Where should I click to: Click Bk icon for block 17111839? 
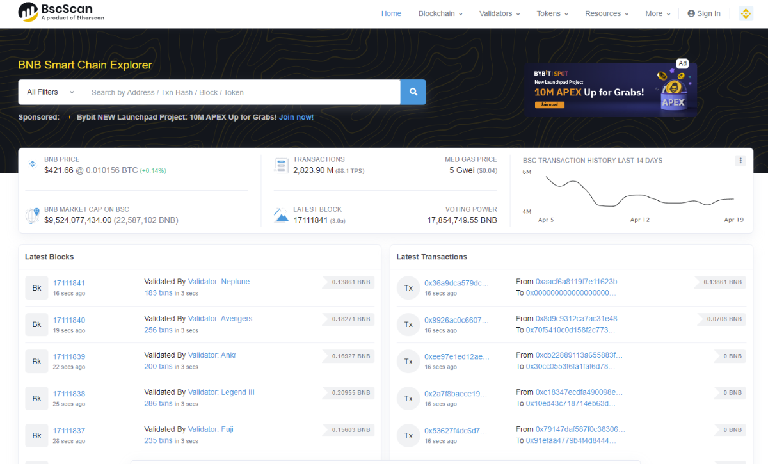(37, 362)
